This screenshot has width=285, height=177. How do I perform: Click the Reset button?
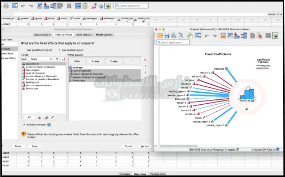click(x=18, y=146)
